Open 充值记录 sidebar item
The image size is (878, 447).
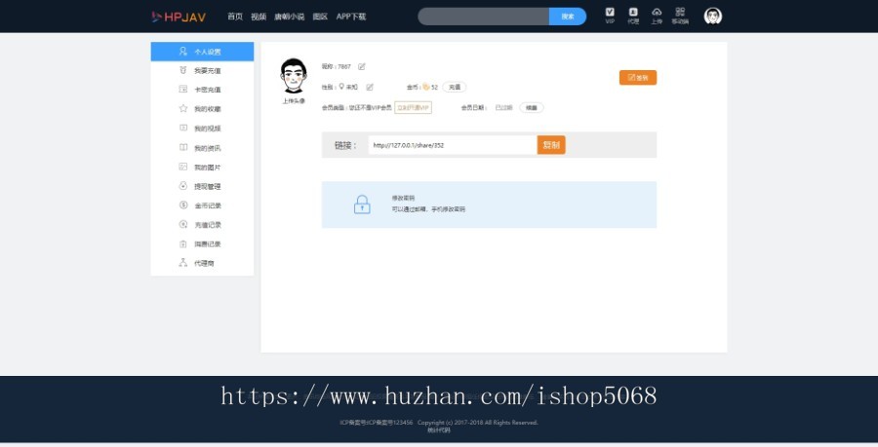click(x=202, y=225)
